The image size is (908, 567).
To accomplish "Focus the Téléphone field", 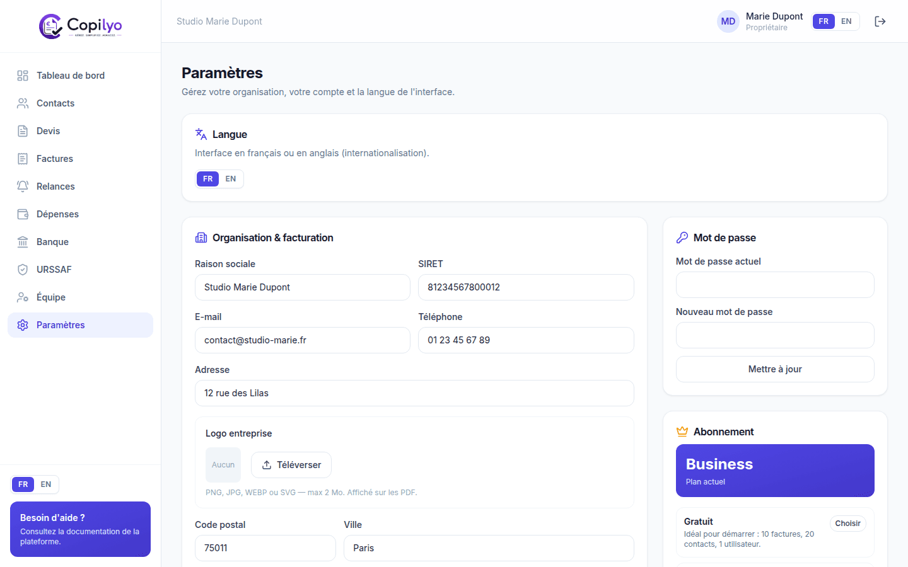I will (526, 340).
